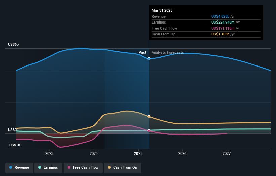The height and width of the screenshot is (176, 276).
Task: Click the 'Past' chart label
Action: click(x=142, y=53)
